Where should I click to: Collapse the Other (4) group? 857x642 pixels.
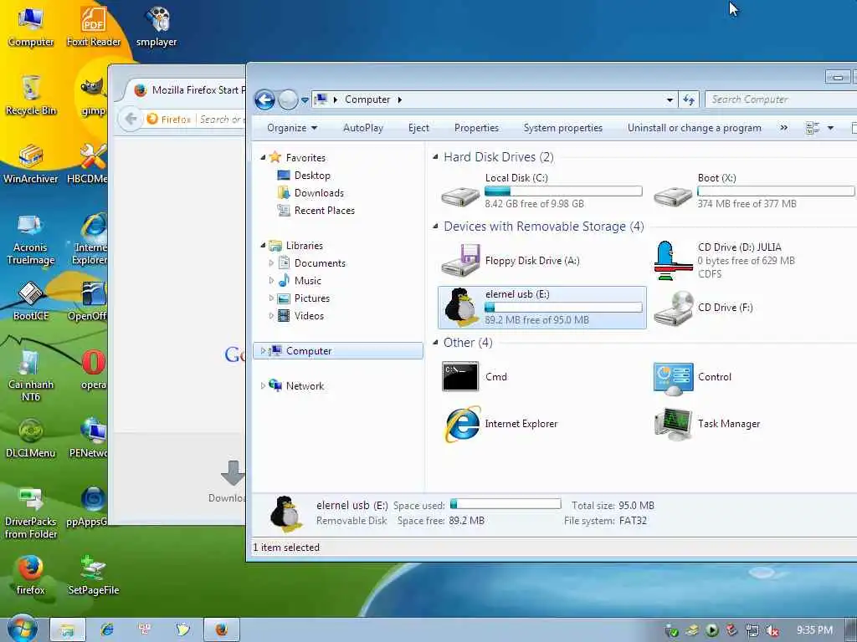[x=435, y=342]
